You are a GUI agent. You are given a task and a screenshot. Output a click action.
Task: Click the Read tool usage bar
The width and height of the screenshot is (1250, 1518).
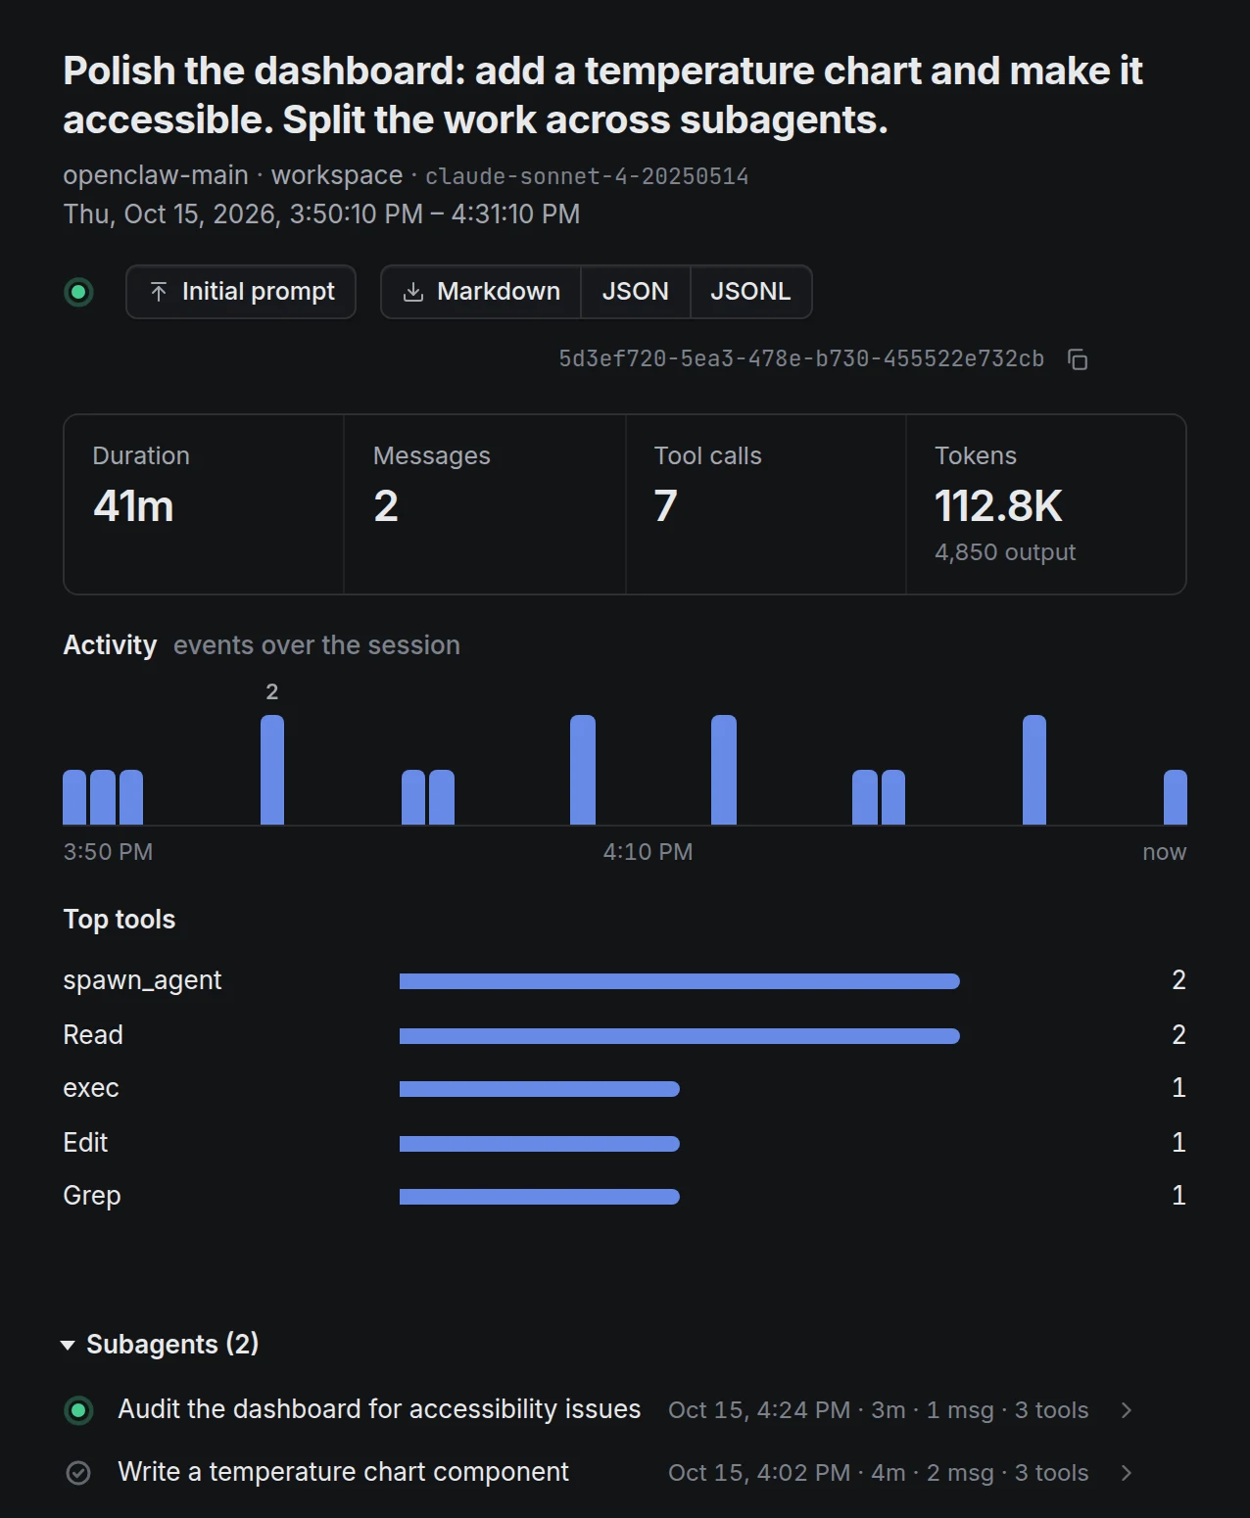click(x=680, y=1036)
